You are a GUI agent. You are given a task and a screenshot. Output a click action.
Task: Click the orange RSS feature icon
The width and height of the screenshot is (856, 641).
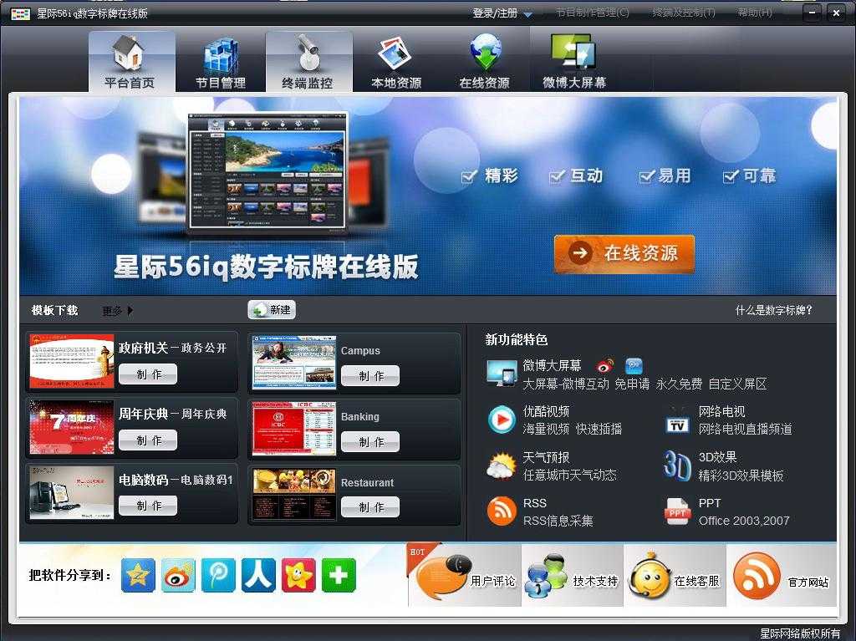point(502,511)
